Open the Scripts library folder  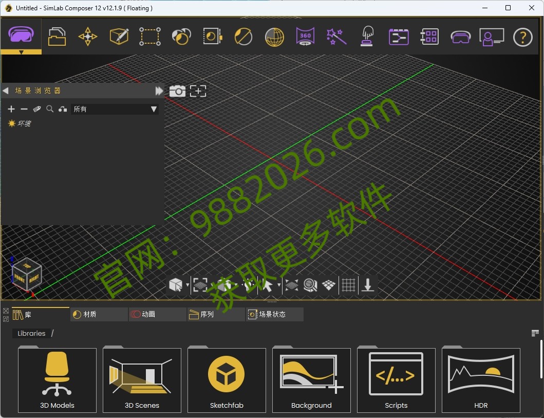(396, 380)
